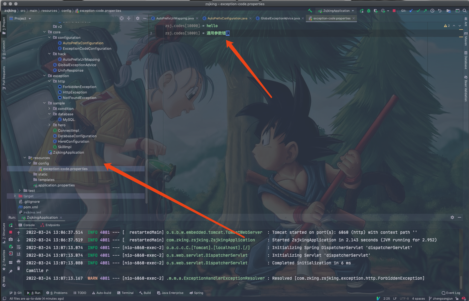Click the run console vertical scrollbar
Screen dimensions: 469x301
pos(461,282)
